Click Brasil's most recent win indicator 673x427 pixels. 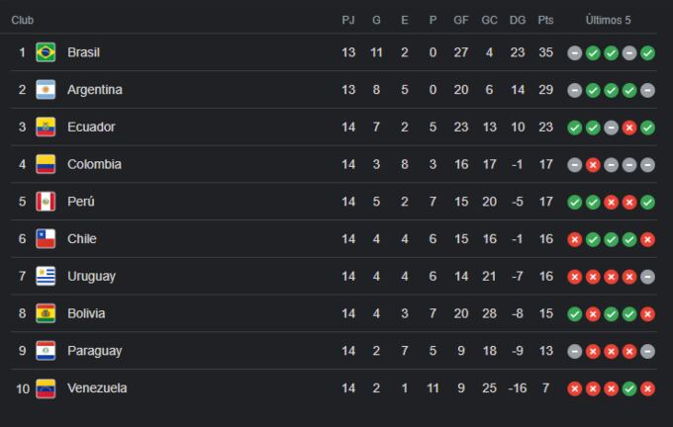[x=647, y=52]
